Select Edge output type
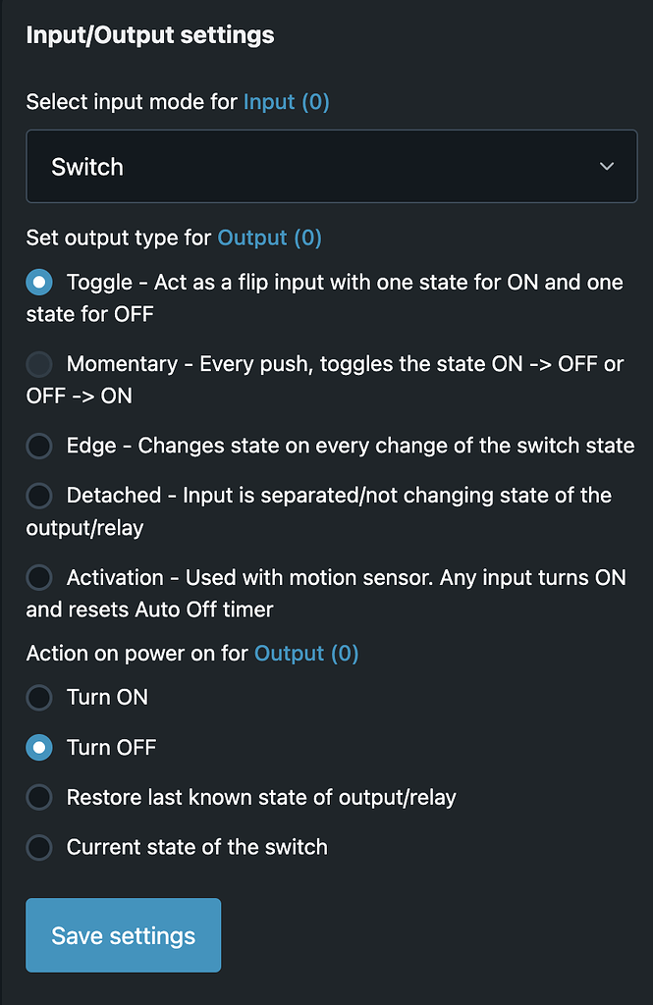 (38, 445)
